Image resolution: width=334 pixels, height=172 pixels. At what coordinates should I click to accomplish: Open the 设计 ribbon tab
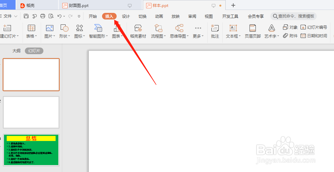pos(126,17)
